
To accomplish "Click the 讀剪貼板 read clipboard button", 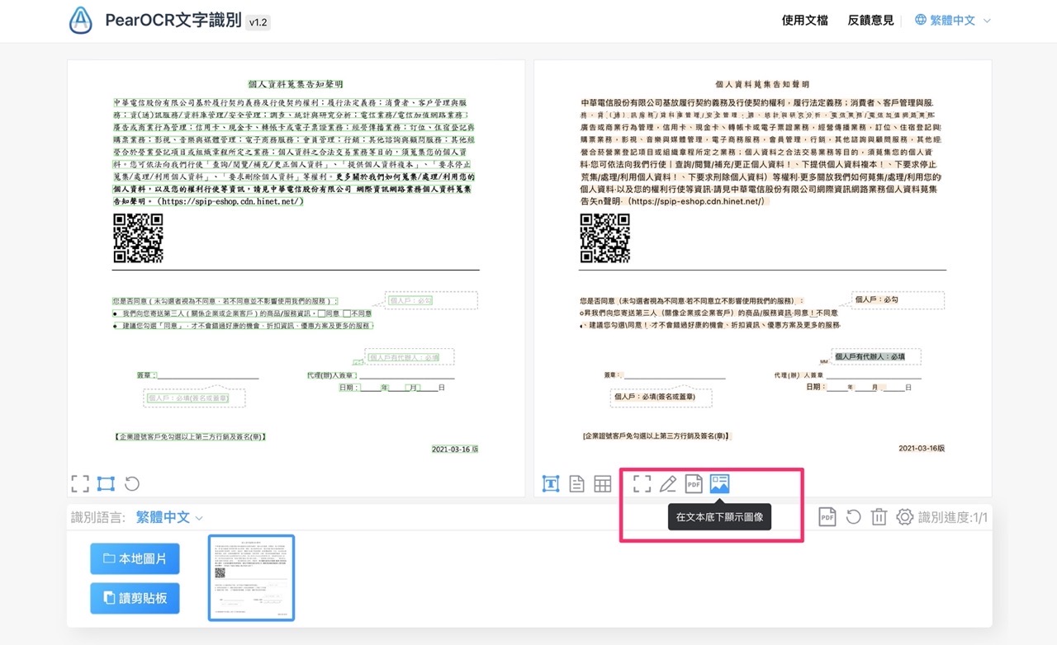I will [135, 598].
